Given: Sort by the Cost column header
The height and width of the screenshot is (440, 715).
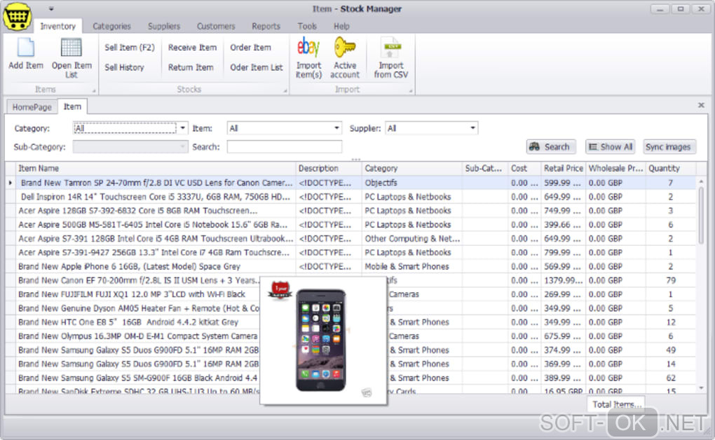Looking at the screenshot, I should point(524,168).
